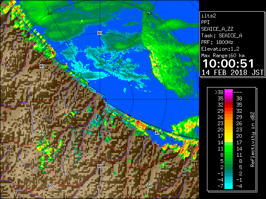Screen dimensions: 266x199
Task: Click the product name "SEAICE_A_ZZ"
Action: click(217, 29)
